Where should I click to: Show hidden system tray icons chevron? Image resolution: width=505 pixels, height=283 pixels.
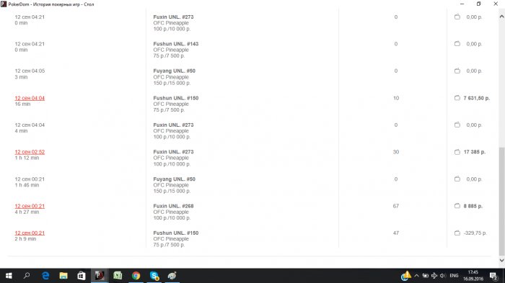[x=416, y=276]
